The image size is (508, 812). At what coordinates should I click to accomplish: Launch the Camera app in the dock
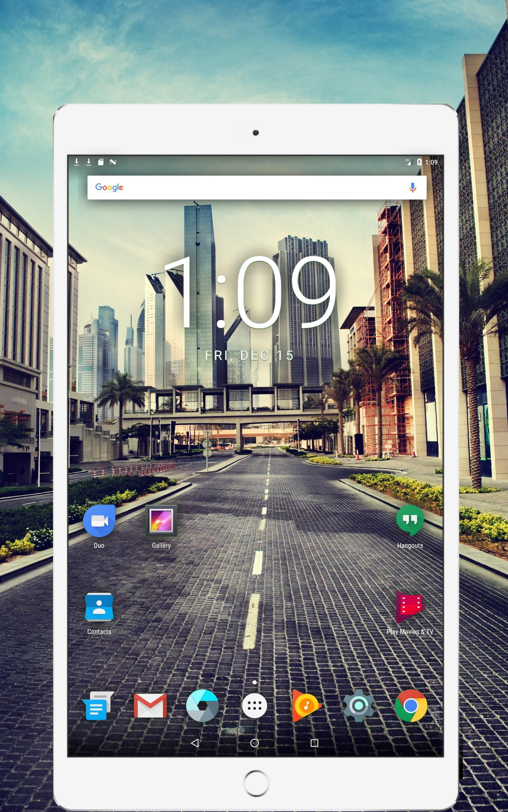click(x=202, y=706)
